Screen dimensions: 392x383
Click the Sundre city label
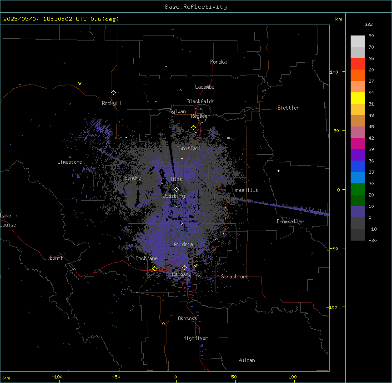click(x=133, y=178)
